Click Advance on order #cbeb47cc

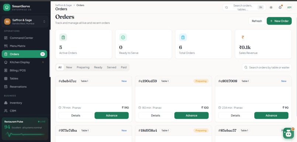[x=112, y=116]
